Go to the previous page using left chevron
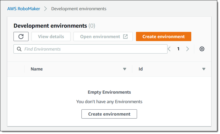The image size is (220, 134). pyautogui.click(x=169, y=49)
